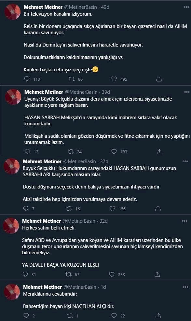Open more options on the 32d tweet
Viewport: 191px width, 321px height.
(184, 221)
